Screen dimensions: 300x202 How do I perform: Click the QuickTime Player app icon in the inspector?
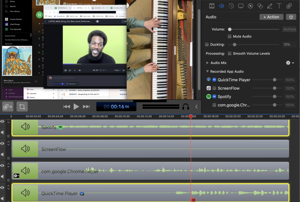tap(209, 80)
